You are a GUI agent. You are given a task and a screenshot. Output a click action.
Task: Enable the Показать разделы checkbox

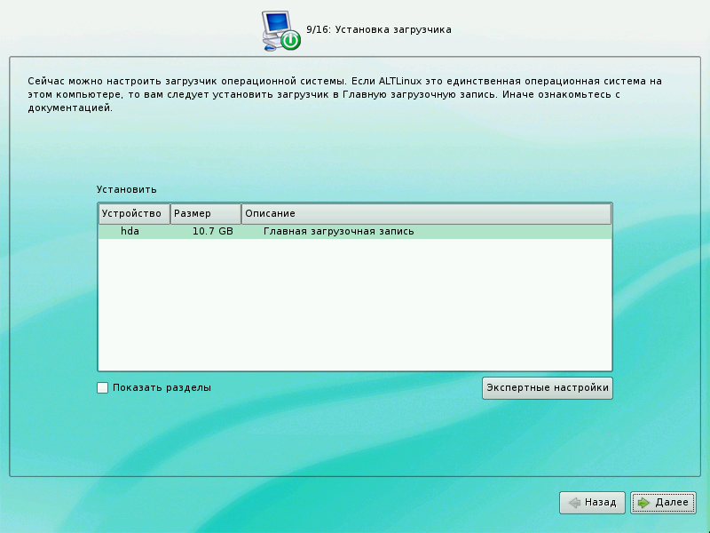pos(102,387)
